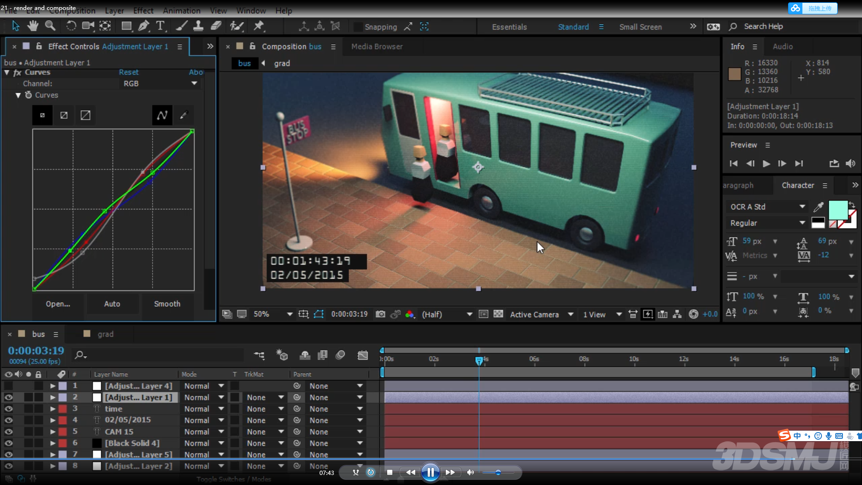Viewport: 862px width, 485px height.
Task: Hide the 02/05/2015 text layer
Action: tap(9, 420)
